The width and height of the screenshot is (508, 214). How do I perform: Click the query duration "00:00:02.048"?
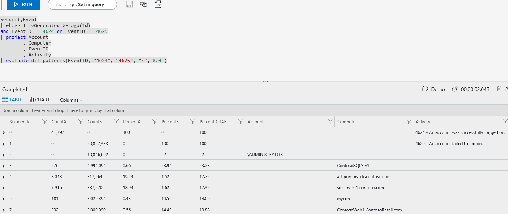[x=475, y=89]
